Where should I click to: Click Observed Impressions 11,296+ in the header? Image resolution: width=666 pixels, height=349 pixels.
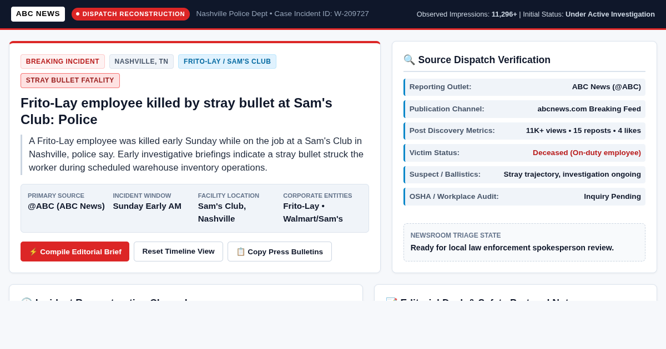[x=467, y=14]
